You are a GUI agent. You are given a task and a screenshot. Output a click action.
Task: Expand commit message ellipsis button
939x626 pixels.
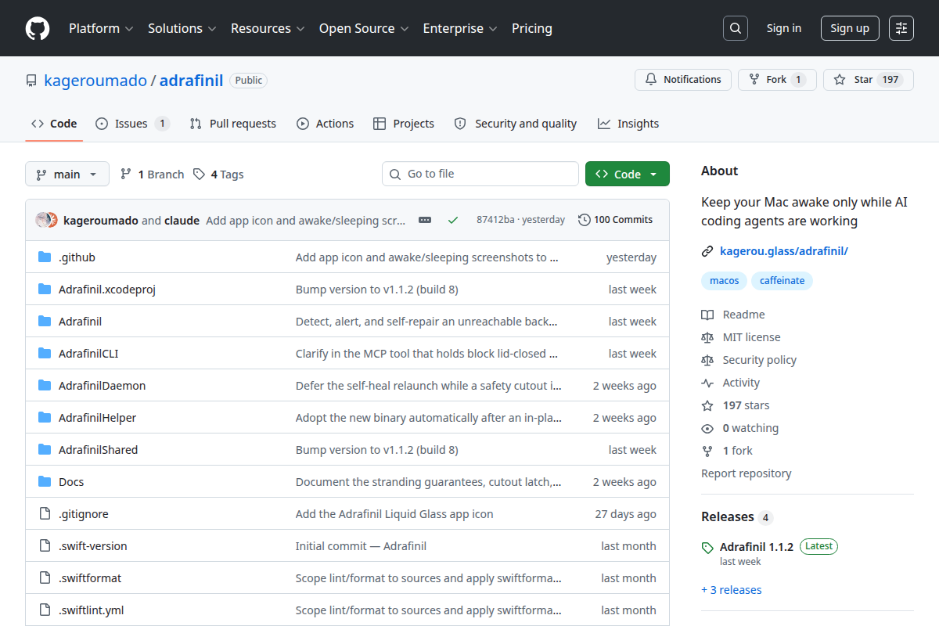click(425, 220)
